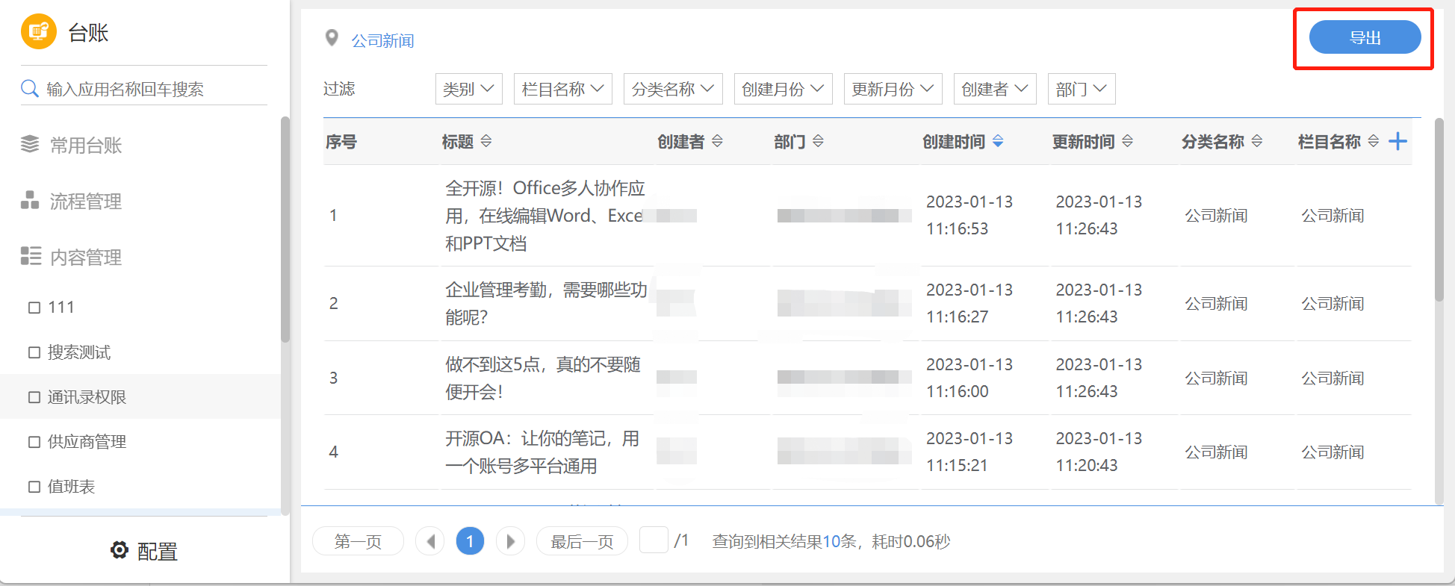Open 流程管理 in the sidebar menu
The image size is (1455, 586).
85,202
